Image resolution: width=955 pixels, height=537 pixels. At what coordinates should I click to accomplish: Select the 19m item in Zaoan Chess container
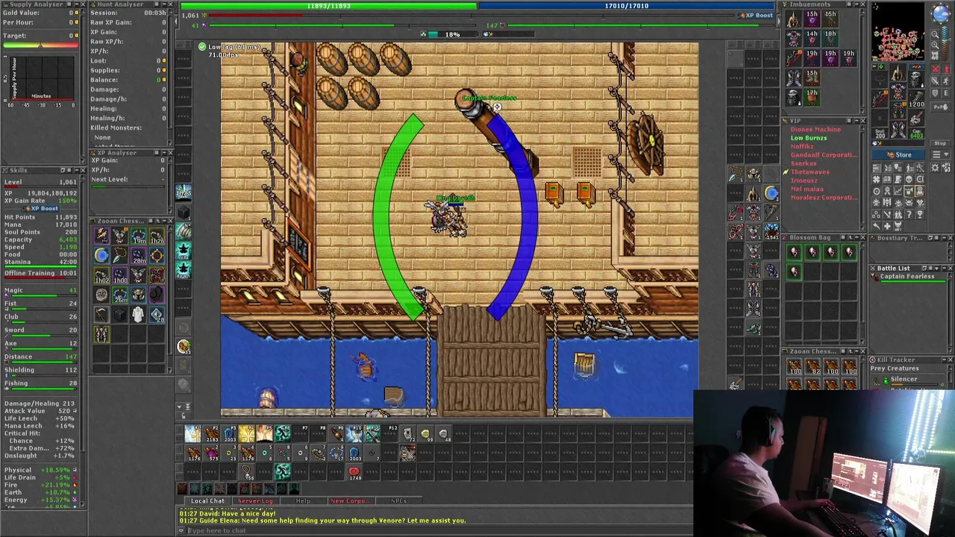click(x=138, y=236)
